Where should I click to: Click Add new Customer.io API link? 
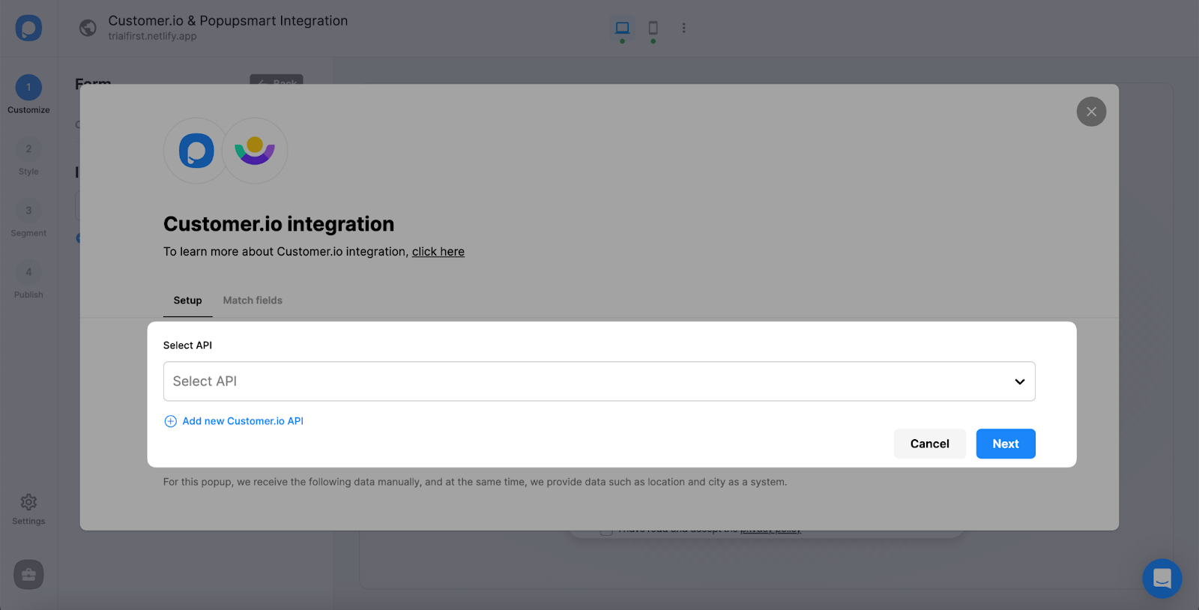pyautogui.click(x=243, y=421)
